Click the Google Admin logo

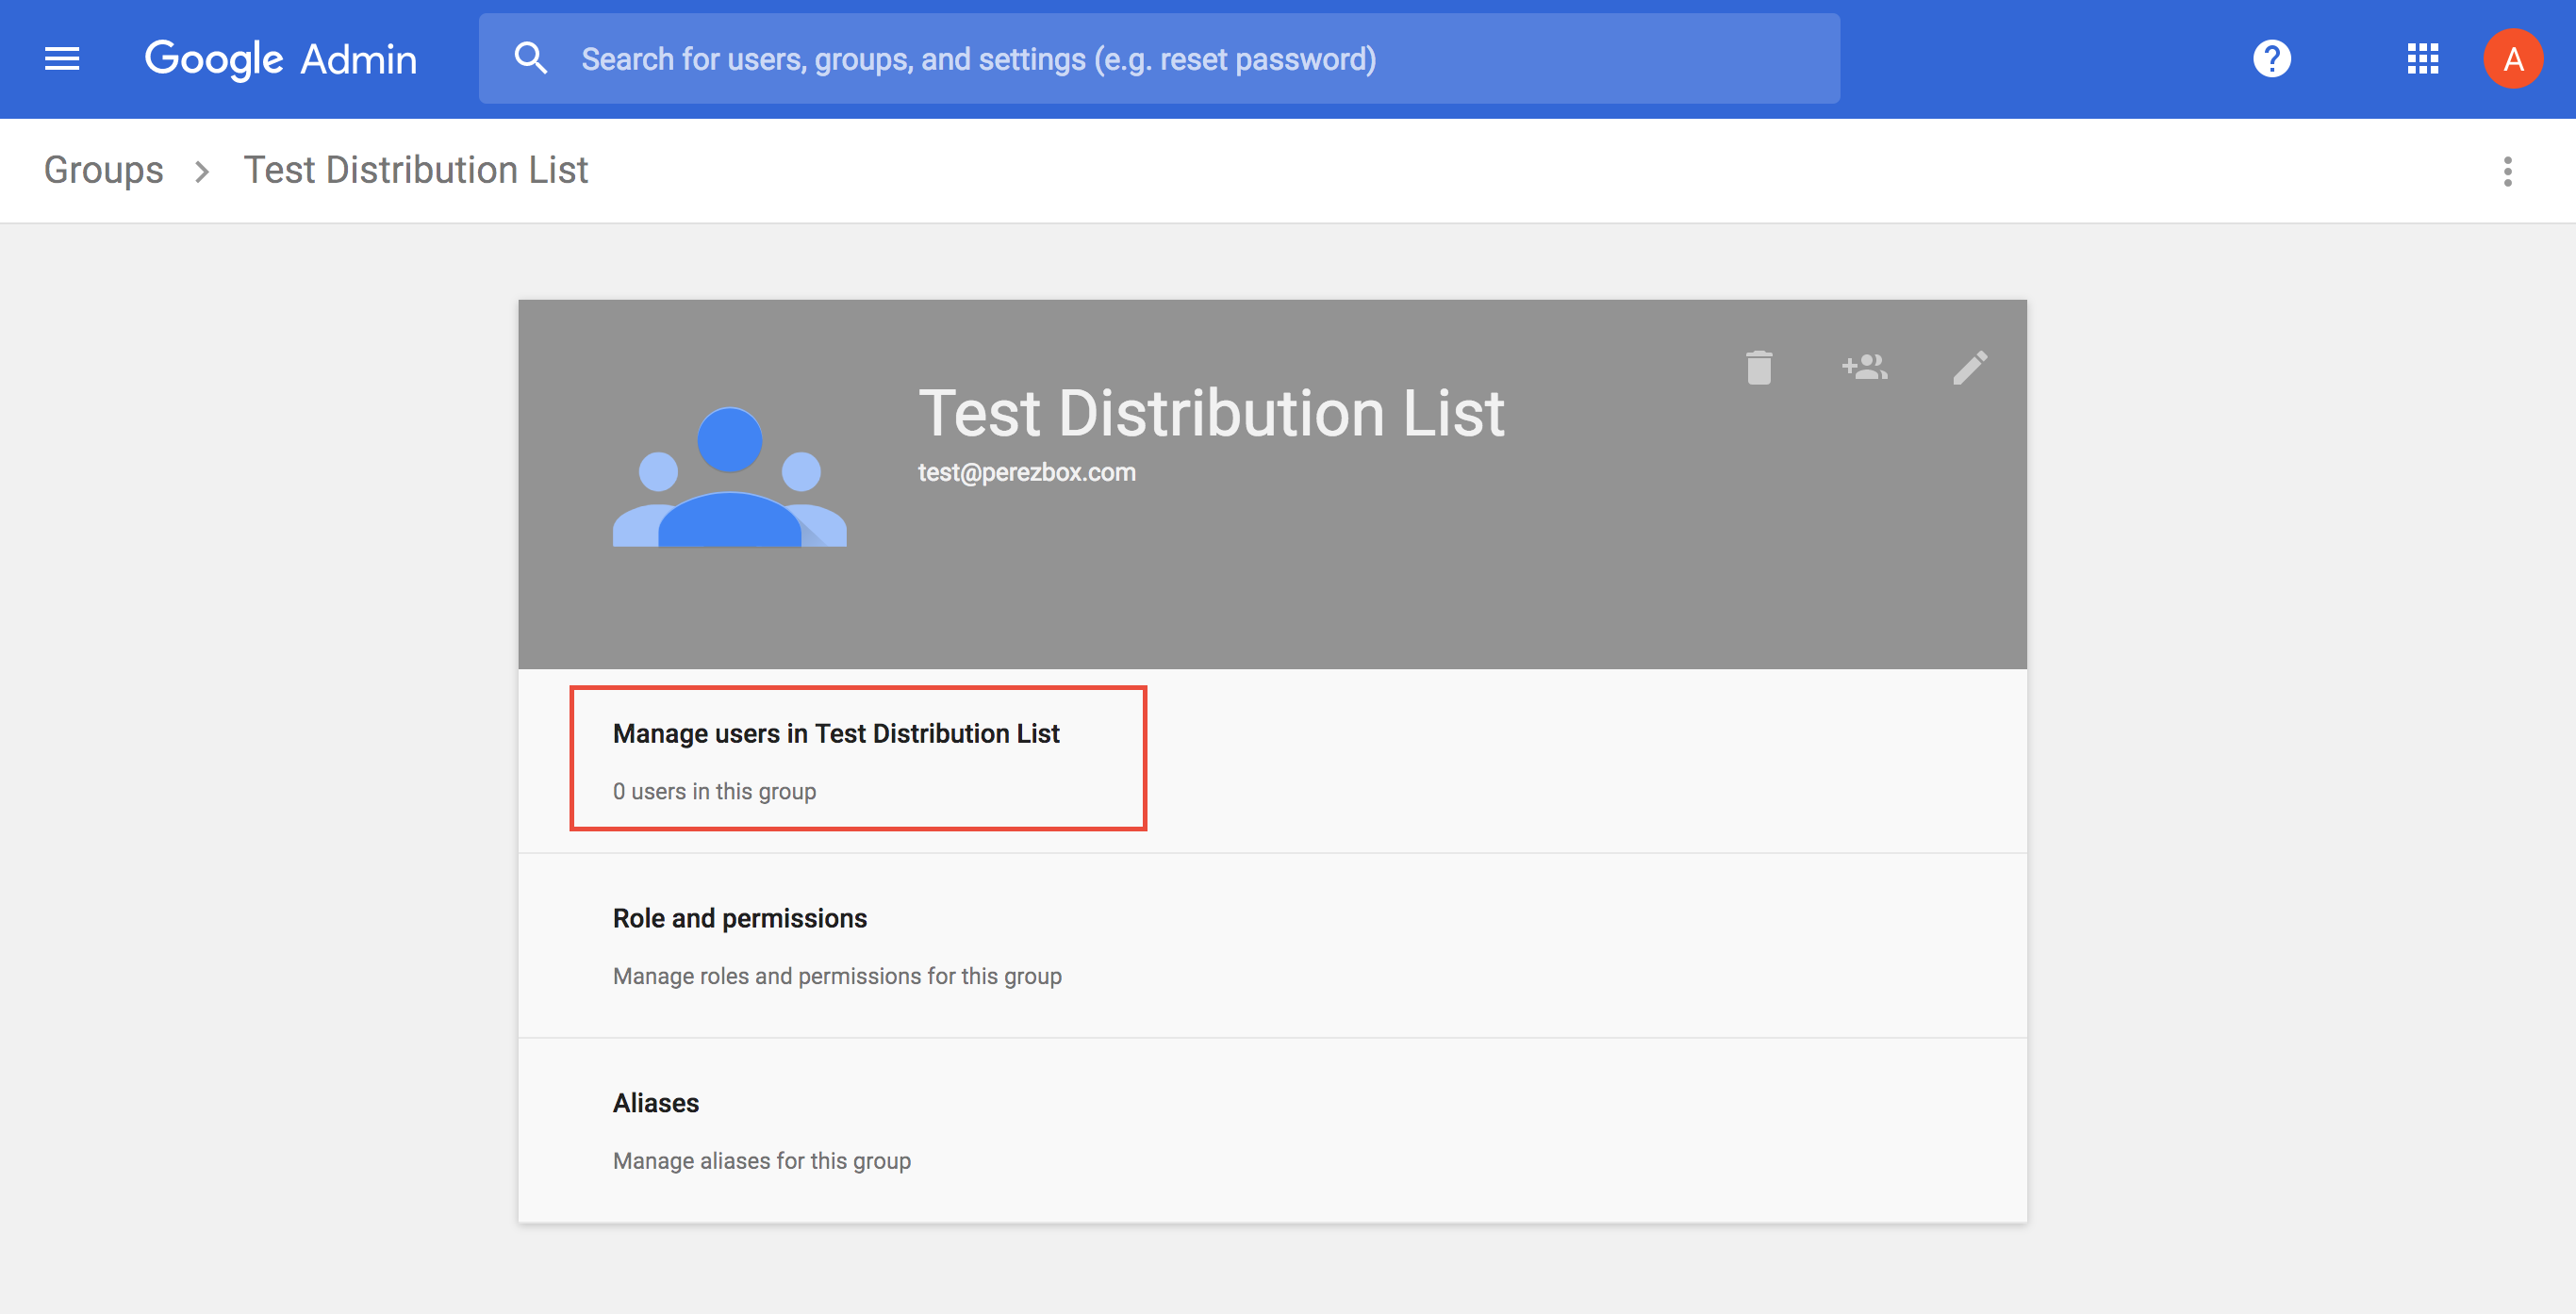(x=281, y=59)
